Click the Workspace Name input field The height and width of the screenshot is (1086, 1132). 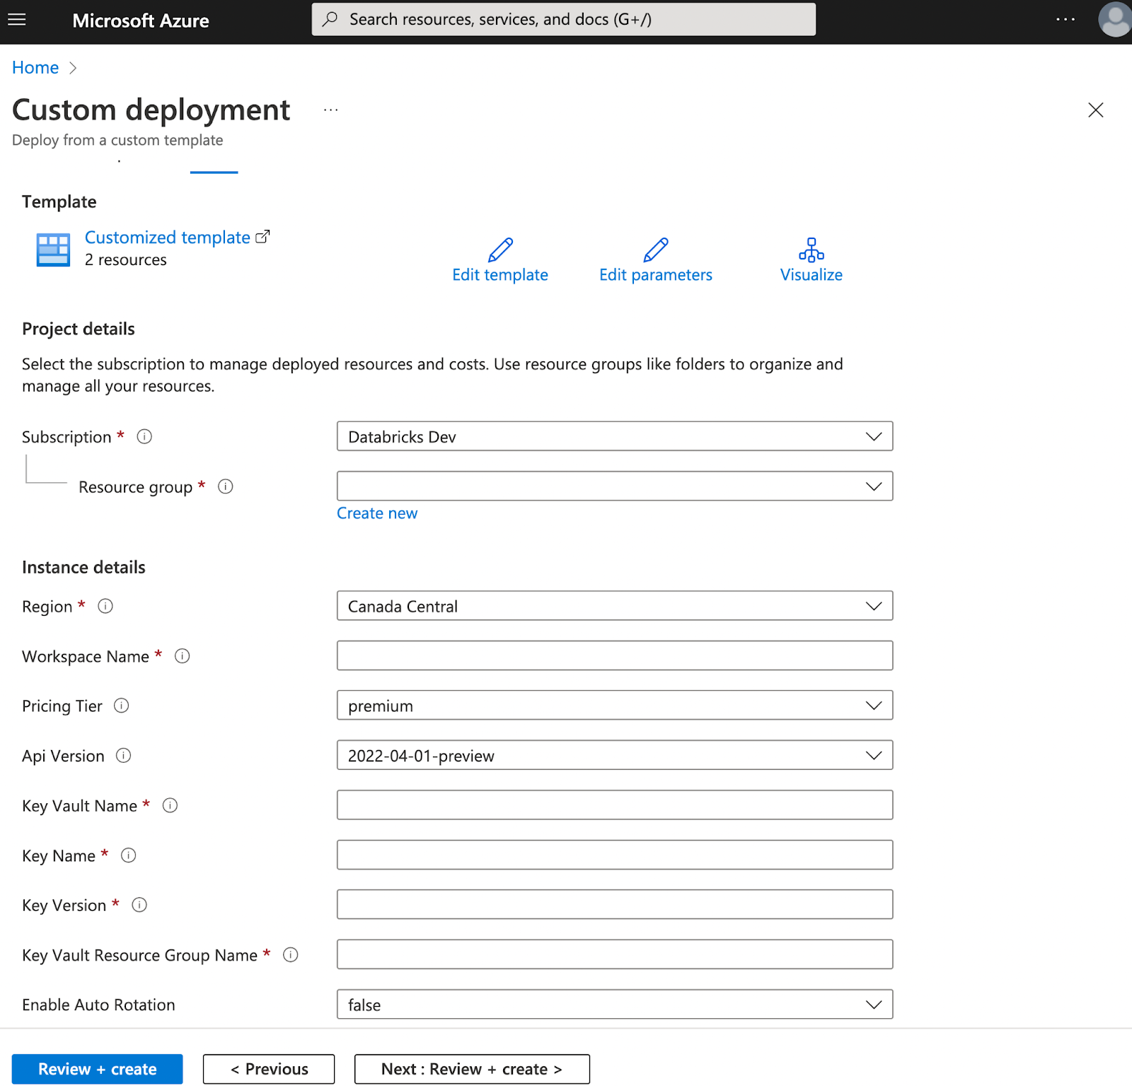614,655
